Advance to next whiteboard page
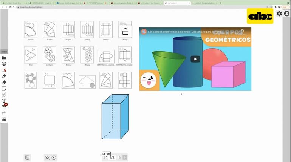291x162 pixels. click(119, 157)
